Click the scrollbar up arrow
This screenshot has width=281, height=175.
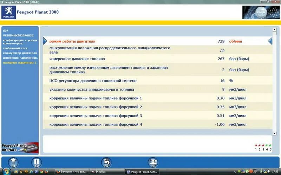point(274,29)
